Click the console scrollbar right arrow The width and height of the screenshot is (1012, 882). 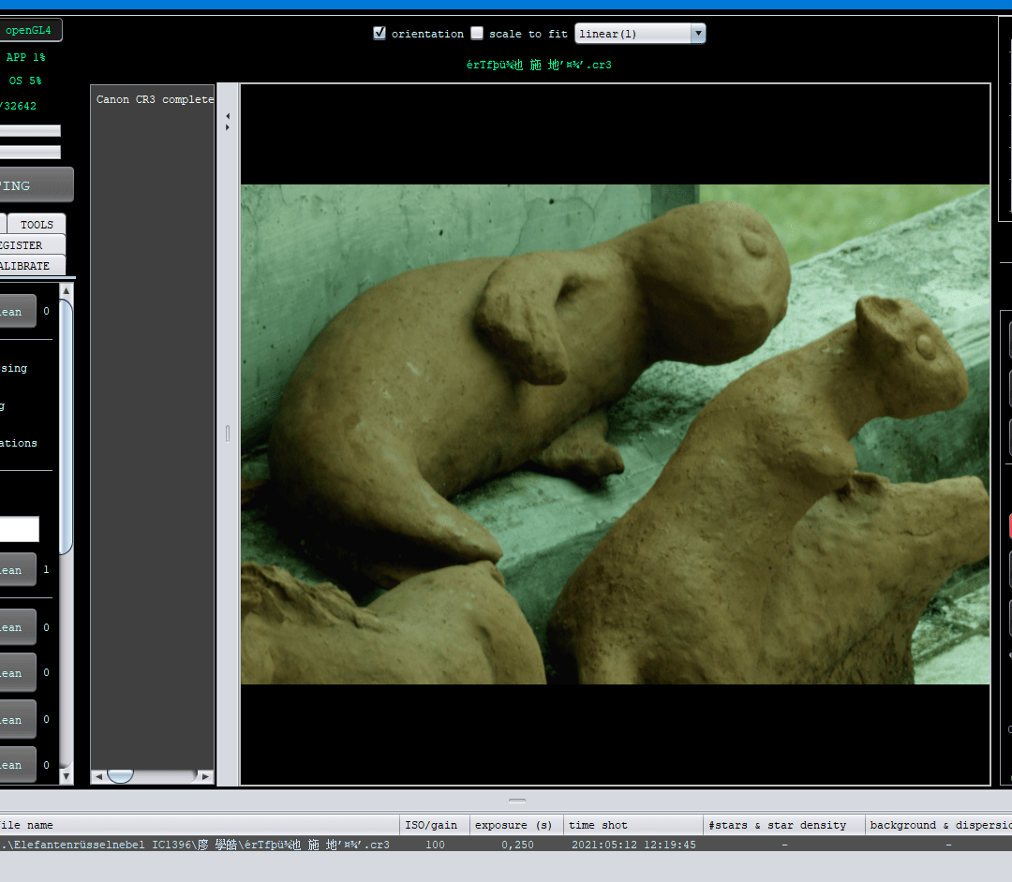pos(205,776)
